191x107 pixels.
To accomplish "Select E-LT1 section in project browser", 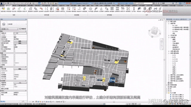I will point(174,55).
